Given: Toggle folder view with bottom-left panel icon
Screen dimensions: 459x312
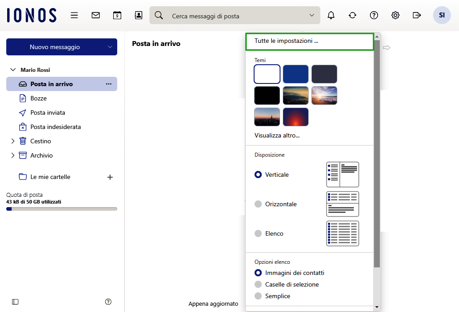Looking at the screenshot, I should [15, 302].
